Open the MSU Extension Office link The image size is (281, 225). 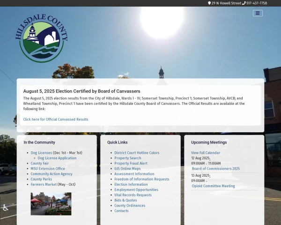point(48,168)
